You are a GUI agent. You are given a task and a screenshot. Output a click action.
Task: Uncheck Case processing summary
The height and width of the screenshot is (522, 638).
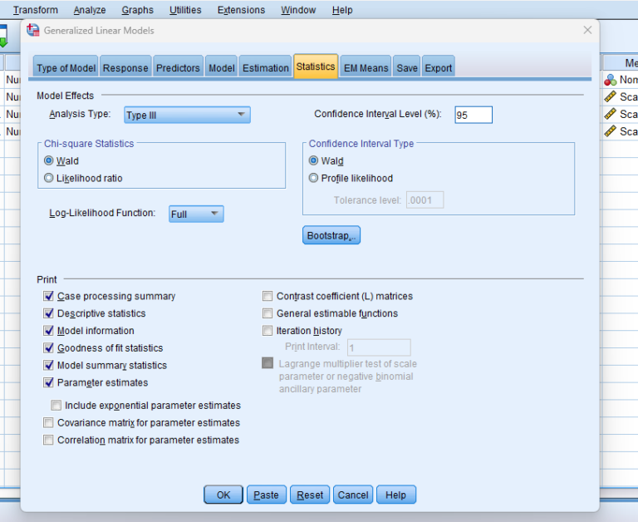pos(48,296)
